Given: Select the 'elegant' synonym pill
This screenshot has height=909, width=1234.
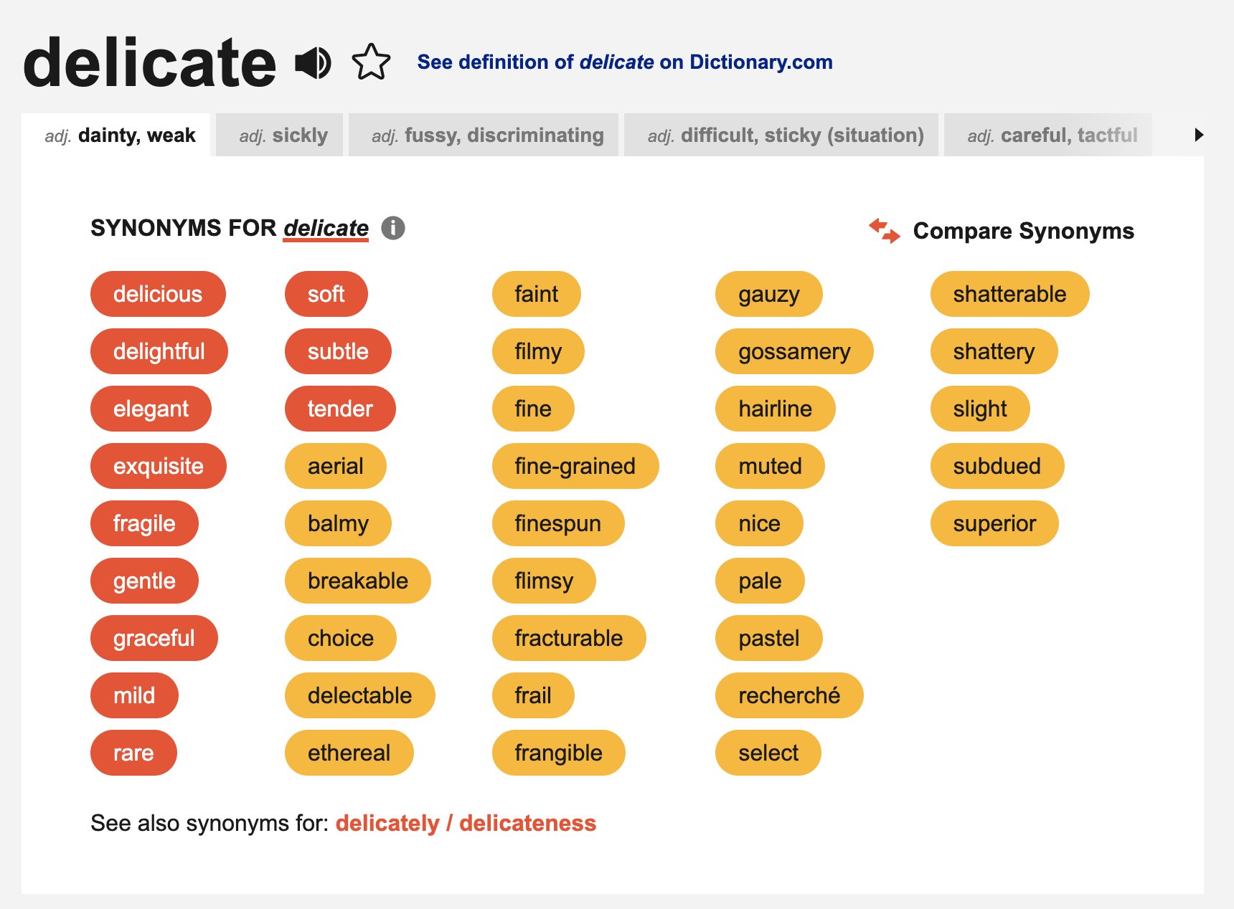Looking at the screenshot, I should [x=151, y=409].
